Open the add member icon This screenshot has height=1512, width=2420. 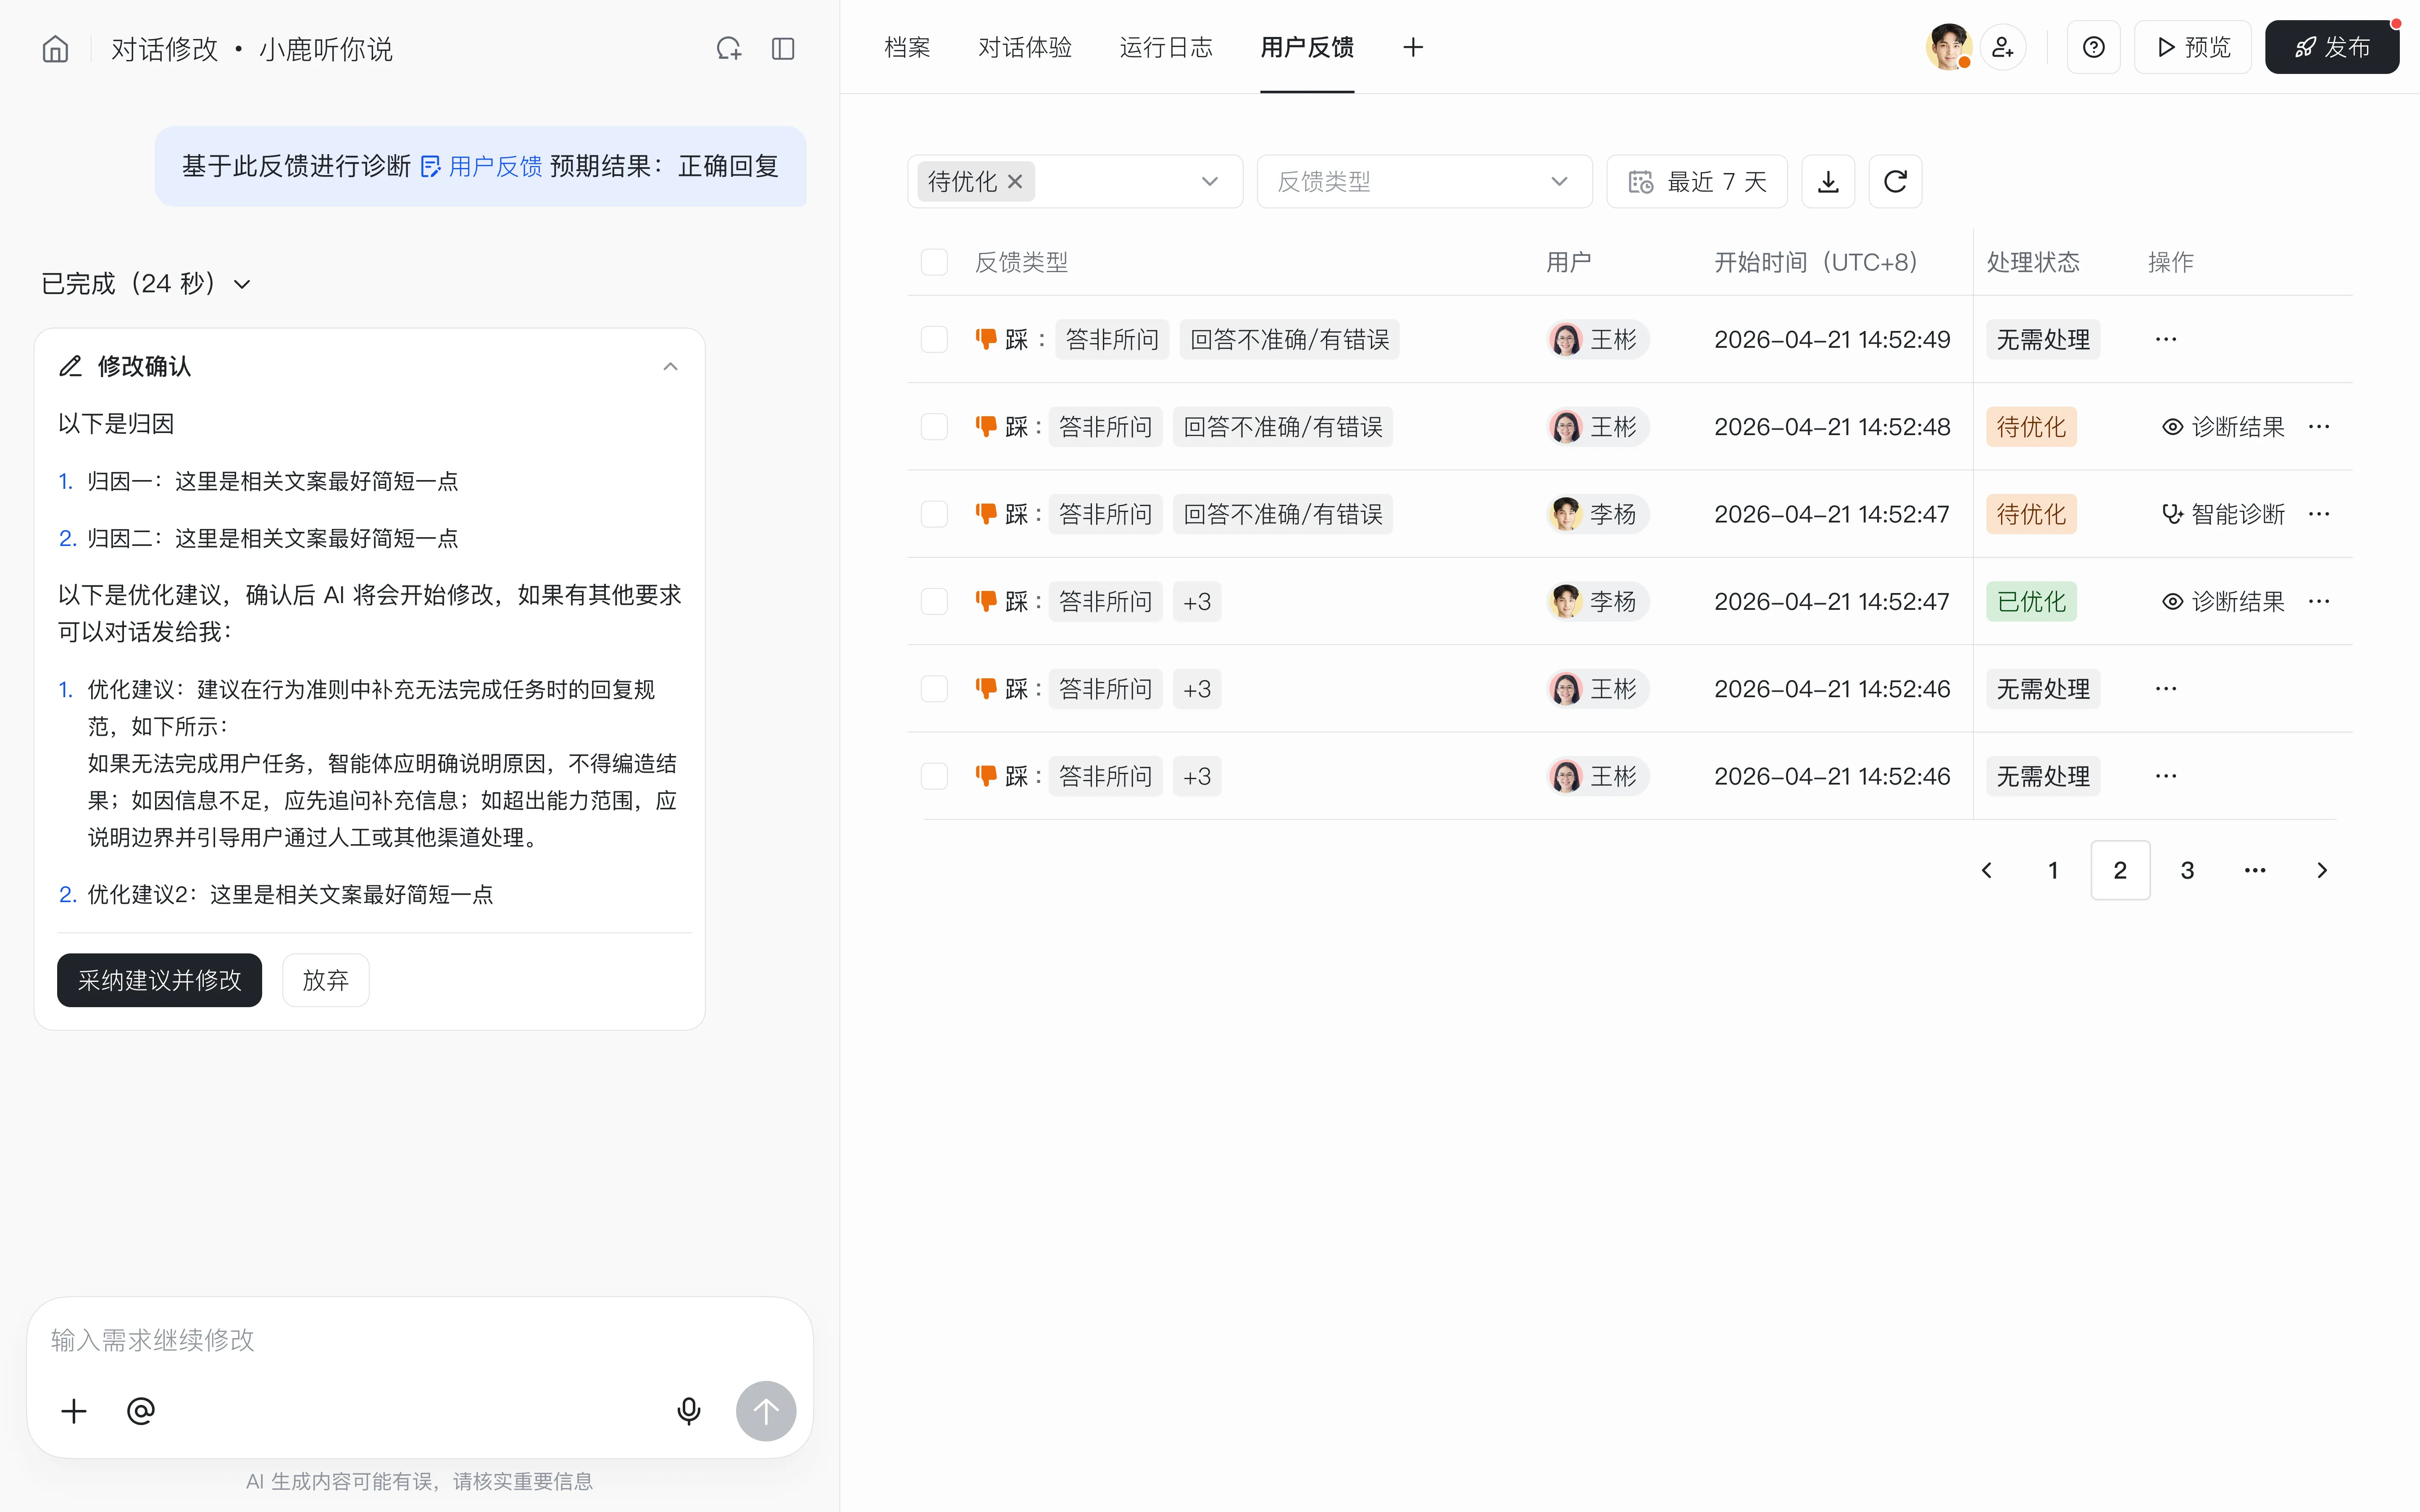click(2003, 47)
